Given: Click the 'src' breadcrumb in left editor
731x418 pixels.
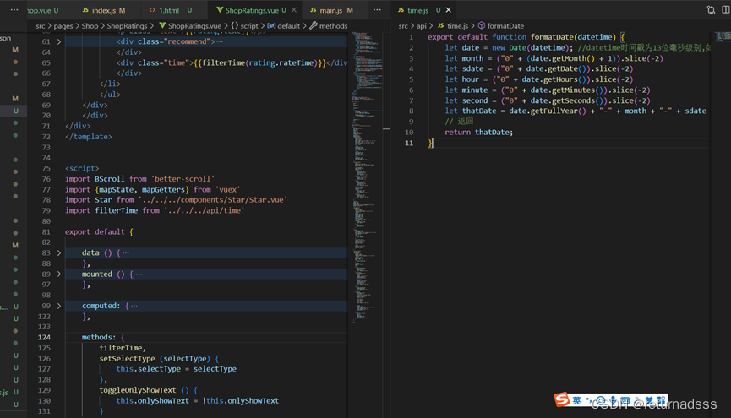Looking at the screenshot, I should pos(41,26).
